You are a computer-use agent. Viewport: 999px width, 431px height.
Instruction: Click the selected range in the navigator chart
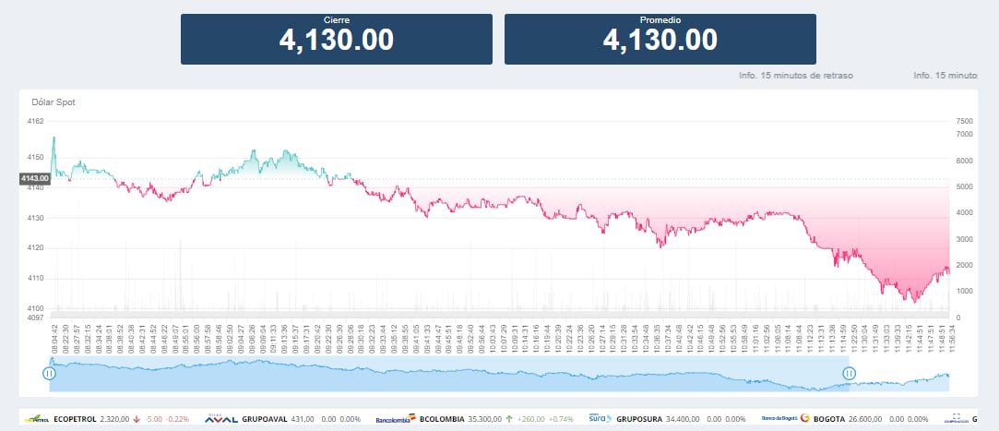tap(443, 376)
